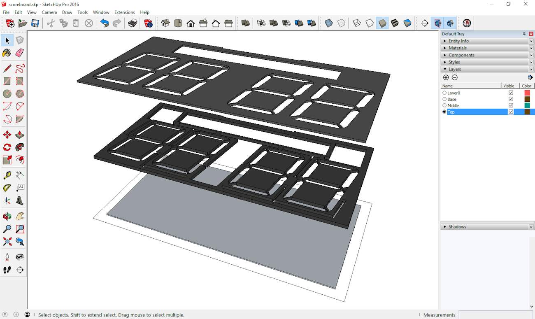Toggle Display Section Cuts

click(450, 23)
